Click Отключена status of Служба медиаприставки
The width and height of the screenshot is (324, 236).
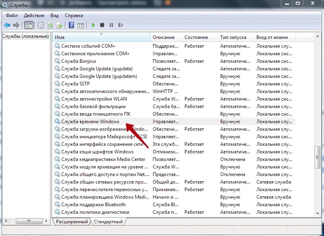[233, 159]
